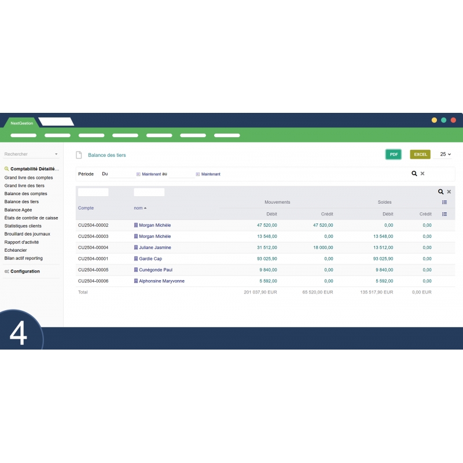
Task: Open the column list icon next to Soldes
Action: 443,202
